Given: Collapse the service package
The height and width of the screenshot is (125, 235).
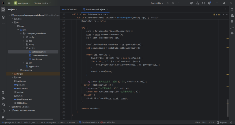Looking at the screenshot, I should click(x=24, y=48).
